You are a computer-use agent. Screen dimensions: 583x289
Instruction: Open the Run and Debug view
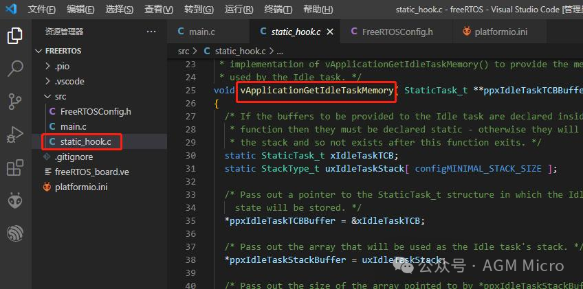[x=14, y=135]
